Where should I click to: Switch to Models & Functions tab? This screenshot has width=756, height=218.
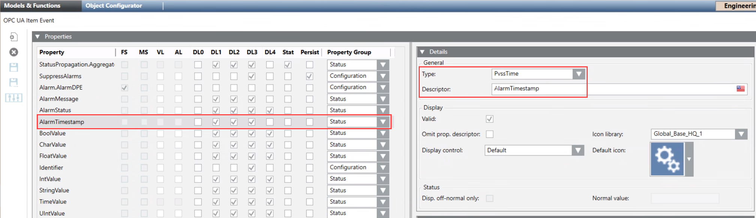pos(32,6)
